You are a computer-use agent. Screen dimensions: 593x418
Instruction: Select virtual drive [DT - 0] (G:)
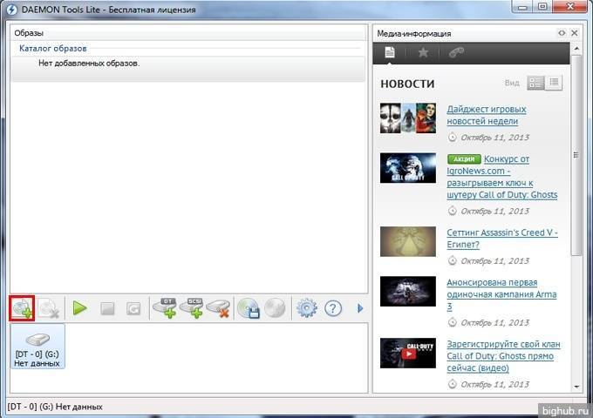pos(37,347)
